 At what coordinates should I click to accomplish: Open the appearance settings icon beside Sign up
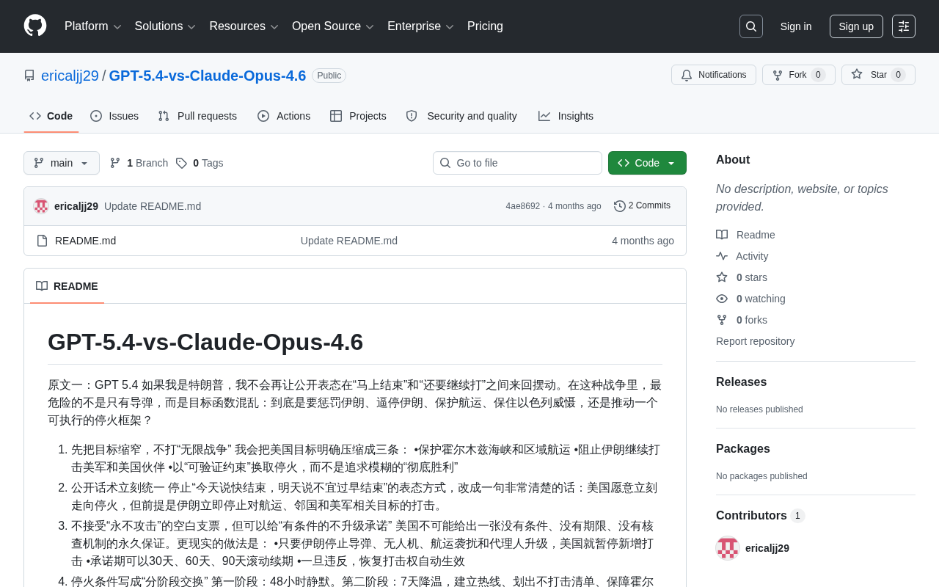(x=904, y=26)
